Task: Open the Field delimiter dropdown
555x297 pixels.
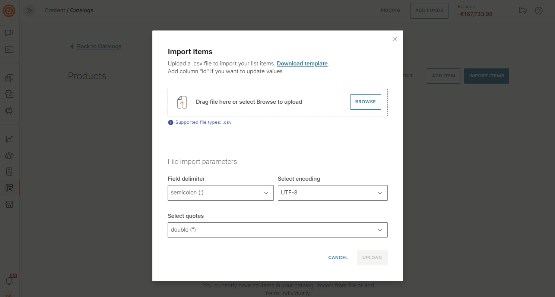Action: pos(221,193)
